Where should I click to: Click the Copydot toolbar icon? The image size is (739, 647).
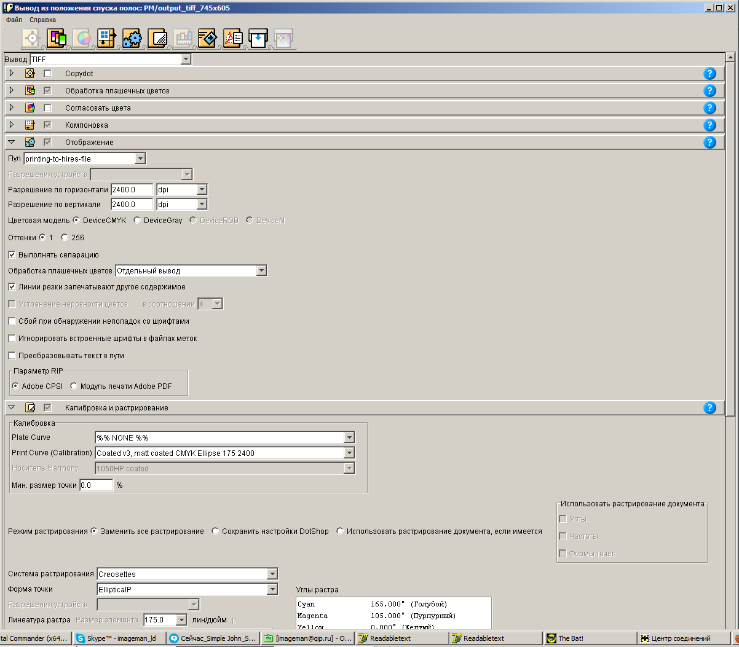pyautogui.click(x=32, y=38)
